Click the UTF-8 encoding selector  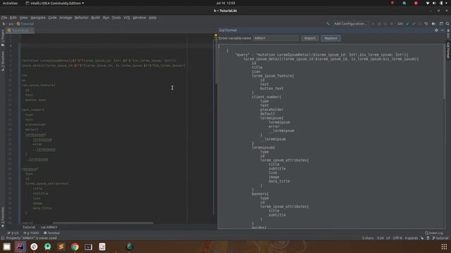point(397,238)
